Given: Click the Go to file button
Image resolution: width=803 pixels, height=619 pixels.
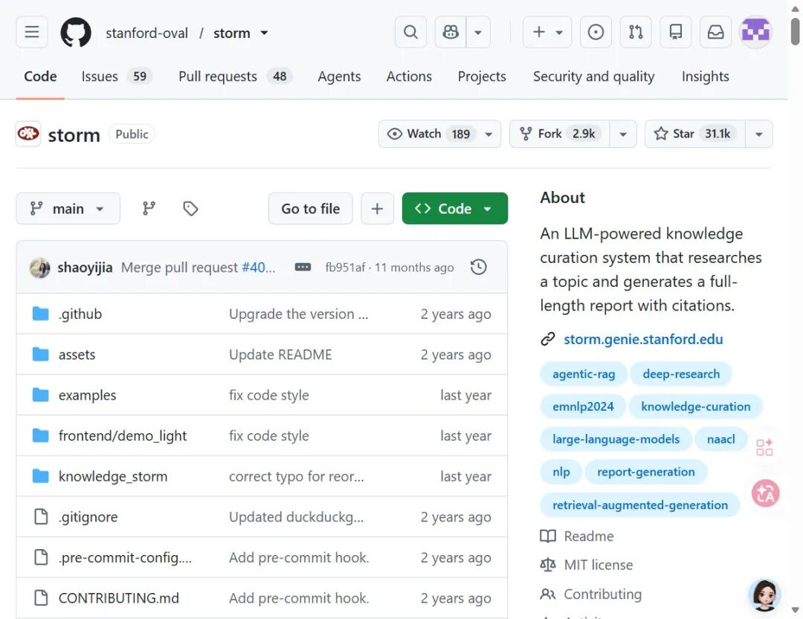Looking at the screenshot, I should point(310,208).
